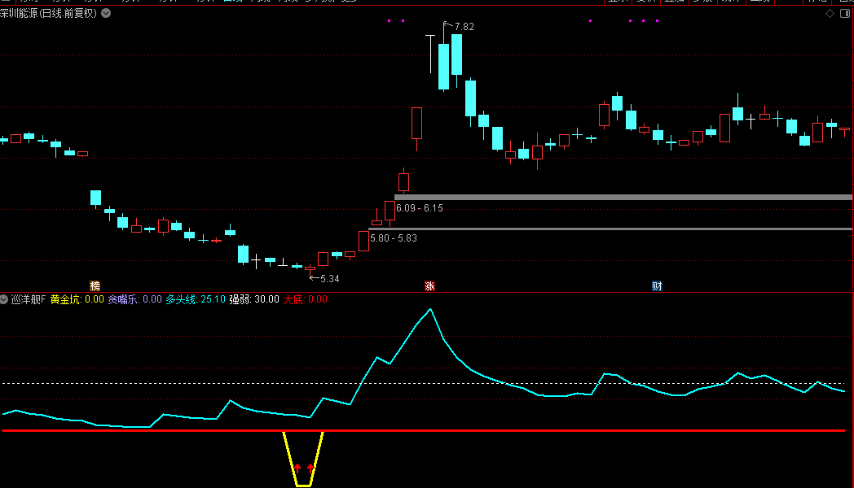Viewport: 854px width, 488px height.
Task: Expand the 巡洋舰F indicator settings arrow
Action: pos(4,299)
